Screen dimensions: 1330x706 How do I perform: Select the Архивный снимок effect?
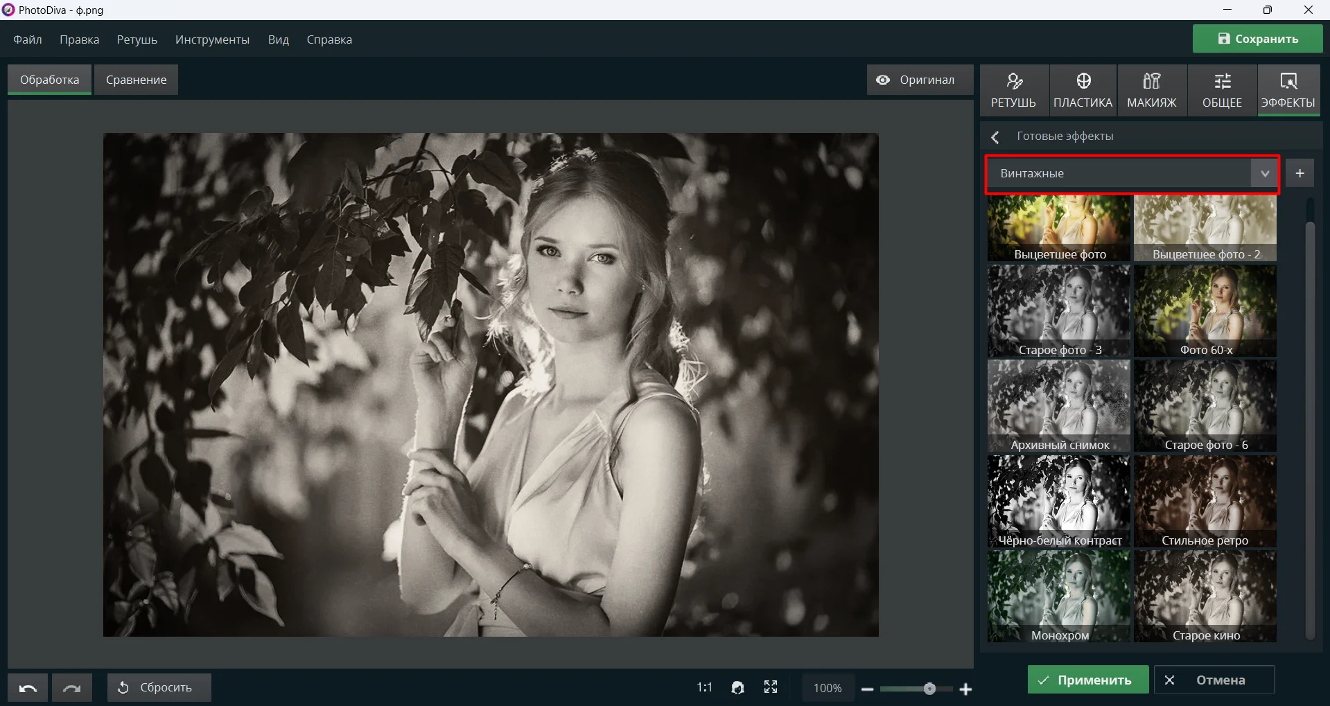(x=1059, y=406)
